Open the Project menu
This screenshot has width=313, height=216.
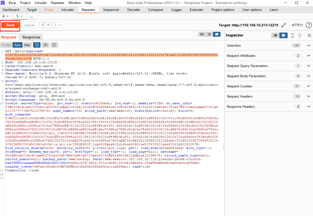pos(25,3)
